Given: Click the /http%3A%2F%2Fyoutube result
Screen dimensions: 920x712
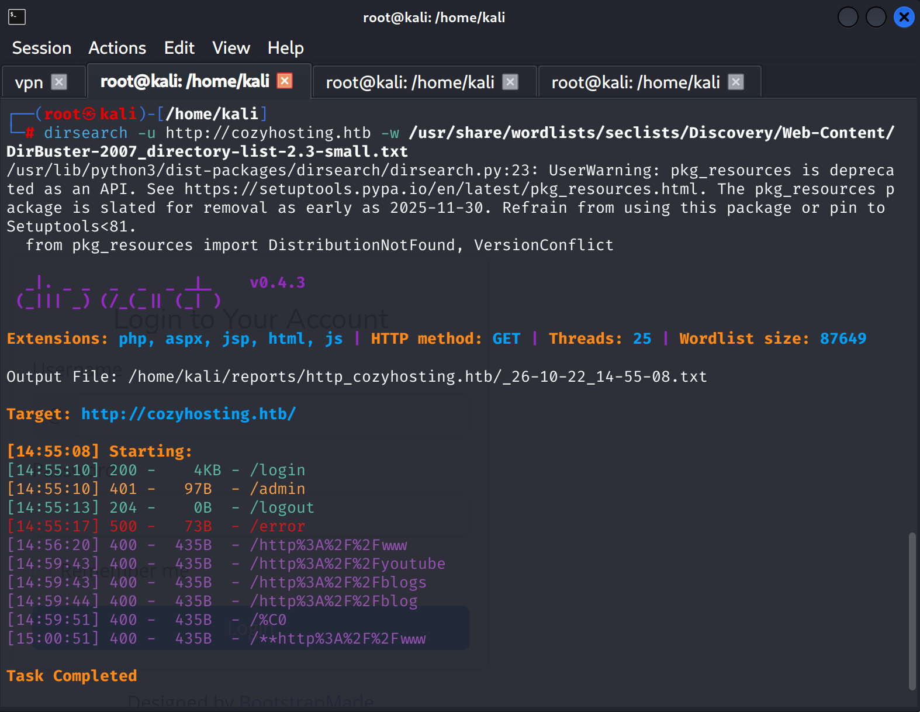Looking at the screenshot, I should [226, 564].
